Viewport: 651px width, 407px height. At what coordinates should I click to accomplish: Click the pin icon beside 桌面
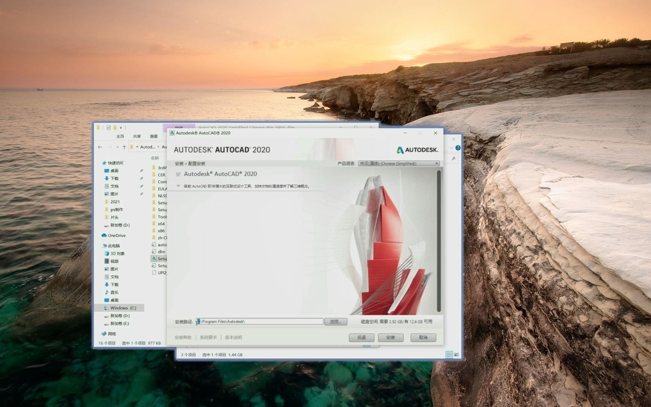[x=142, y=171]
